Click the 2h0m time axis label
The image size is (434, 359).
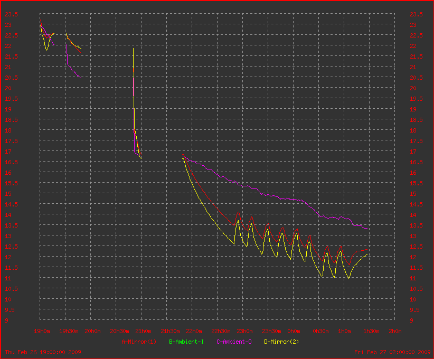coord(395,332)
